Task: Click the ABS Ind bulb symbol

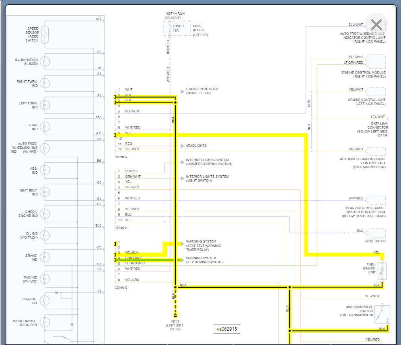Action: (45, 170)
